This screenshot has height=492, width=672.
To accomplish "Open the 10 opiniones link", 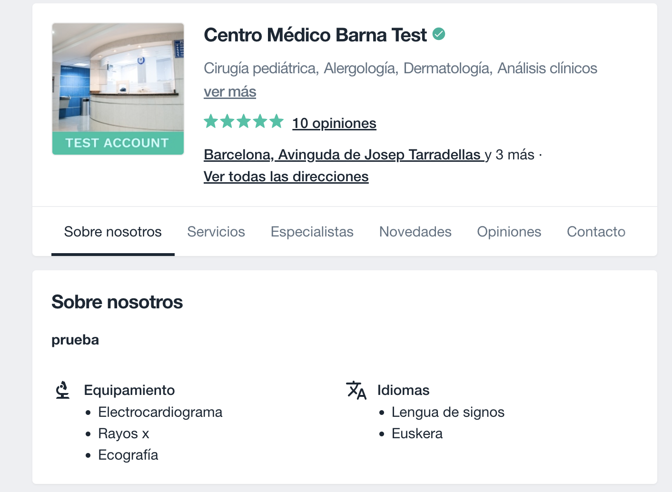I will coord(334,123).
